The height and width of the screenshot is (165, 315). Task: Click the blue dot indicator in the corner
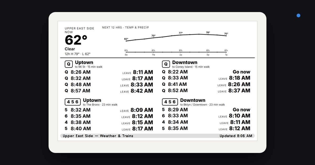coord(298,15)
